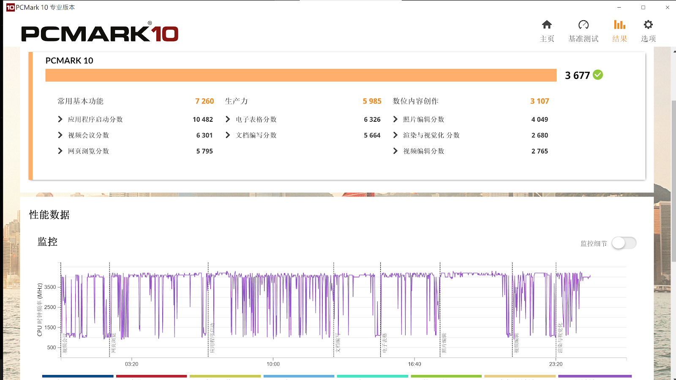Screen dimensions: 676x380
Task: Toggle the 监控细节 switch
Action: tap(624, 243)
